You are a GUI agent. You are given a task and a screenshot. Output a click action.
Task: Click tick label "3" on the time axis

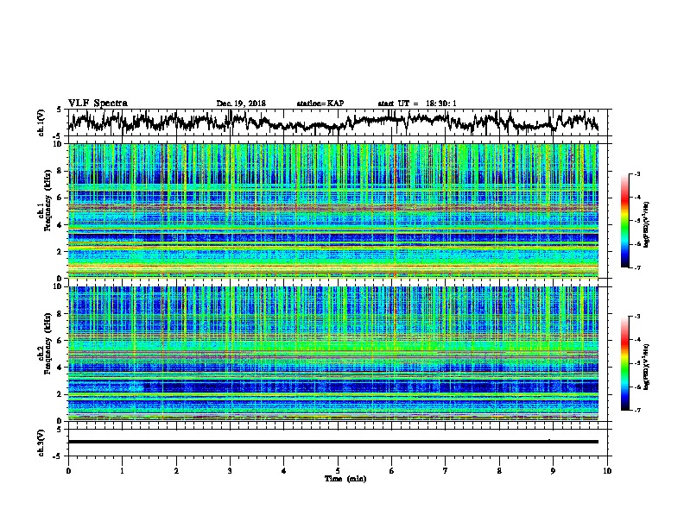coord(230,471)
